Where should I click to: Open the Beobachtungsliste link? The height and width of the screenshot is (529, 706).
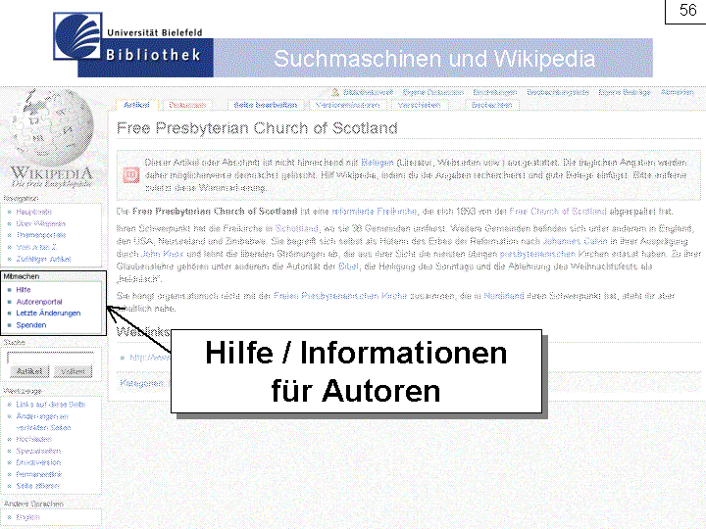pyautogui.click(x=558, y=93)
